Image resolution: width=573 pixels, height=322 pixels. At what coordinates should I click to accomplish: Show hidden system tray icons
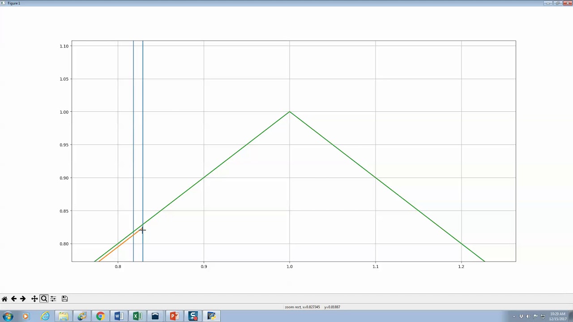(x=514, y=317)
